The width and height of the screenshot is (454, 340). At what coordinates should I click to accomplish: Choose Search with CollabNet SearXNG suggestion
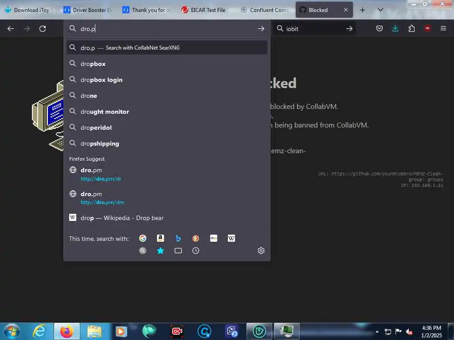pos(167,48)
